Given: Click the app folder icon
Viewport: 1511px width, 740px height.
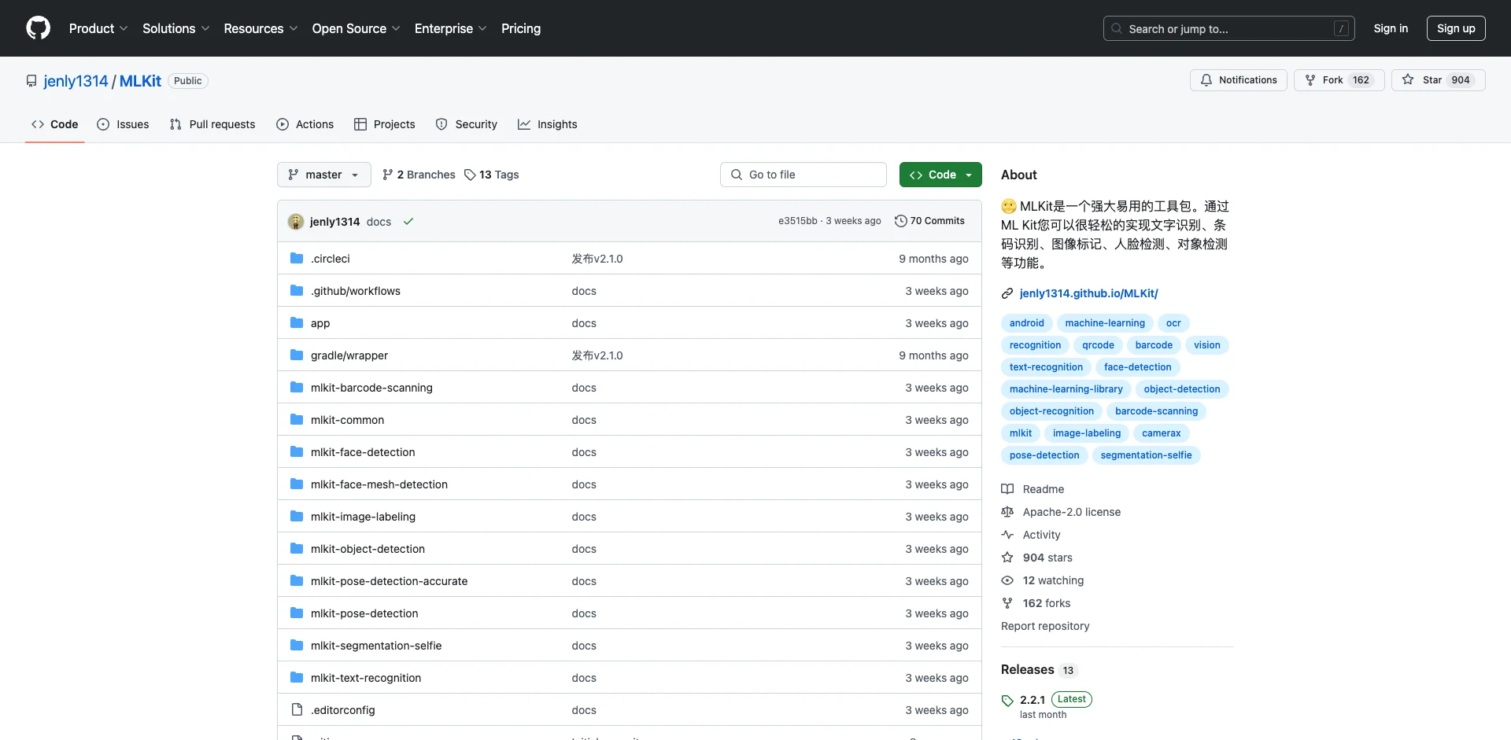Looking at the screenshot, I should [x=297, y=323].
